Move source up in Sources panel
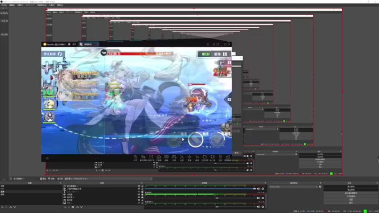Viewport: 379px width, 213px height. pos(77,207)
